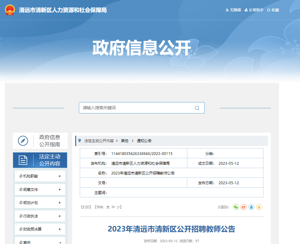
Task: Share the article to WeChat
Action: pos(236,207)
